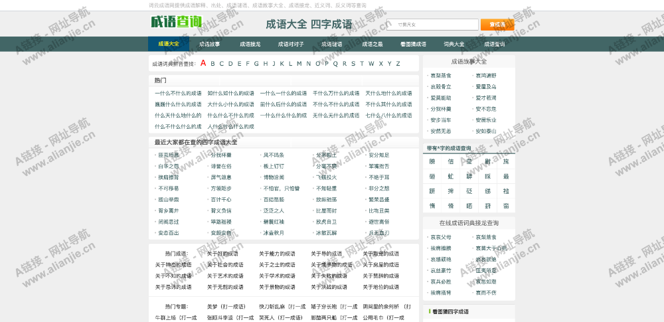This screenshot has height=322, width=664.
Task: Click the orange 查成语 search button
Action: [497, 25]
